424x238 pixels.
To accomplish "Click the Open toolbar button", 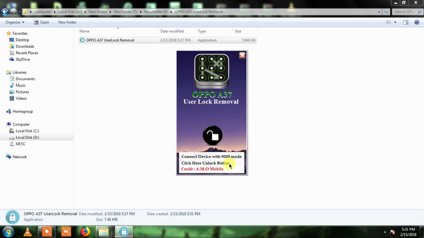I will point(42,22).
